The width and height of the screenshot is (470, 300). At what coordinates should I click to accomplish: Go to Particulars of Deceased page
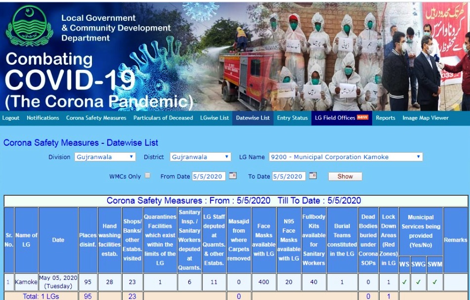point(163,118)
